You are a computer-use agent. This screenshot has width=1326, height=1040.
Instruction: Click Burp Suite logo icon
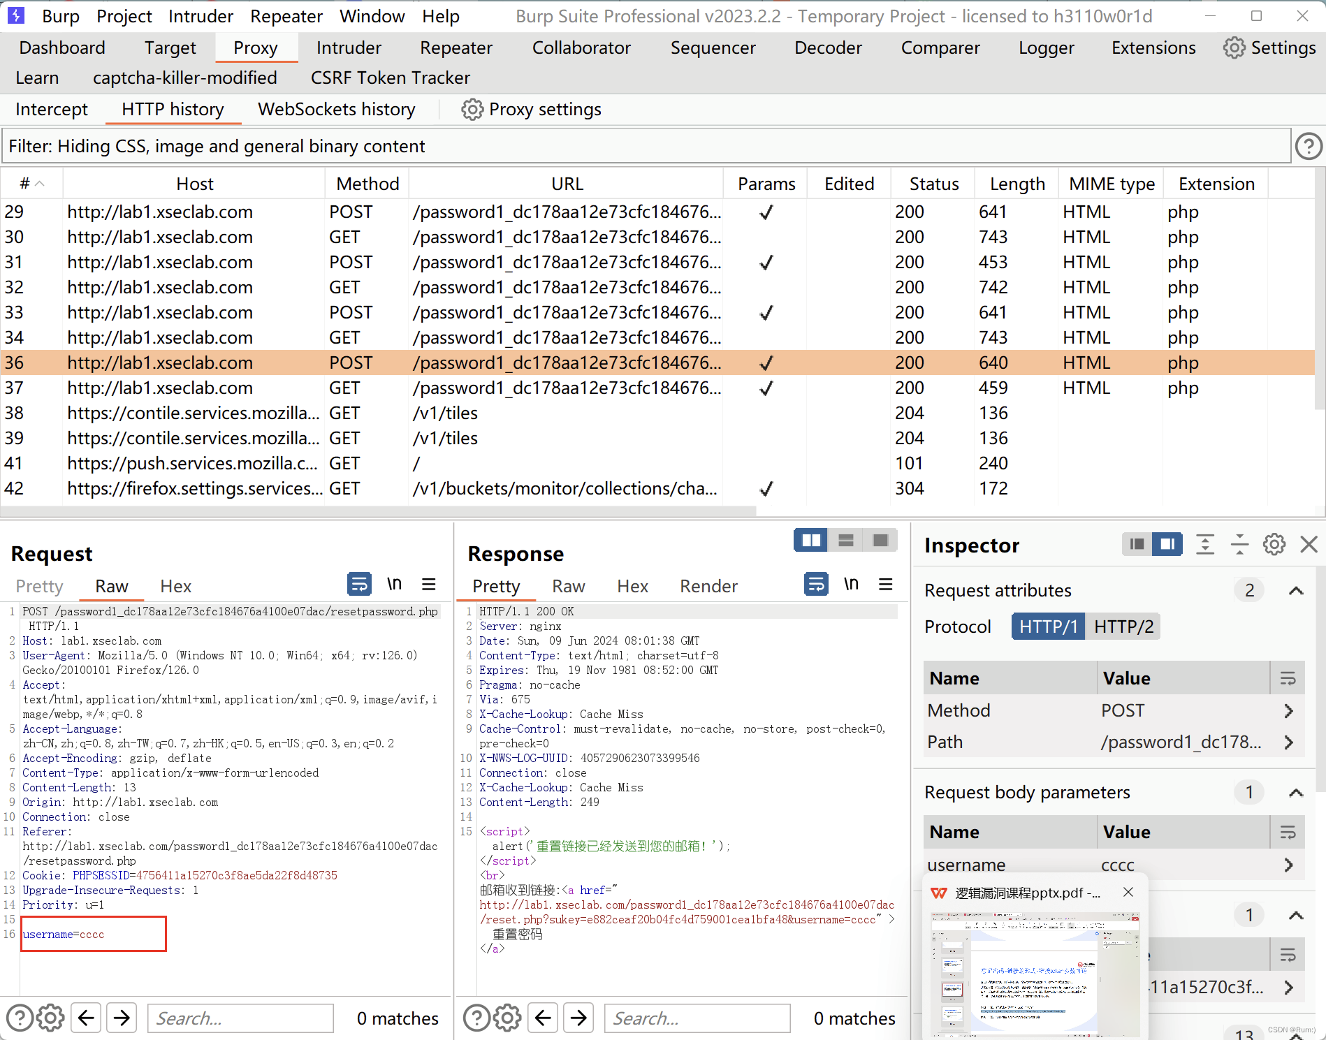pos(15,15)
